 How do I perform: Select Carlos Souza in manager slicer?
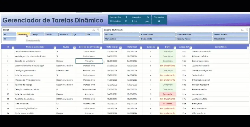point(158,35)
